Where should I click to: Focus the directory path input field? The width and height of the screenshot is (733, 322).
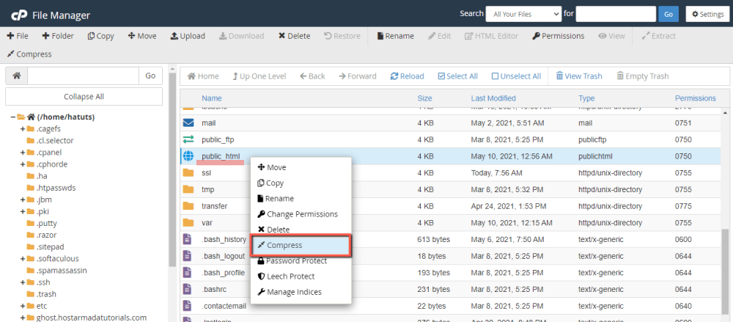point(84,76)
